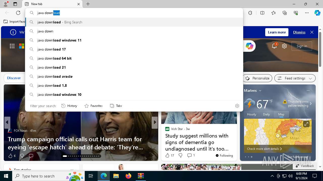Open Collections icon in toolbar
This screenshot has height=181, width=323.
pos(285,13)
